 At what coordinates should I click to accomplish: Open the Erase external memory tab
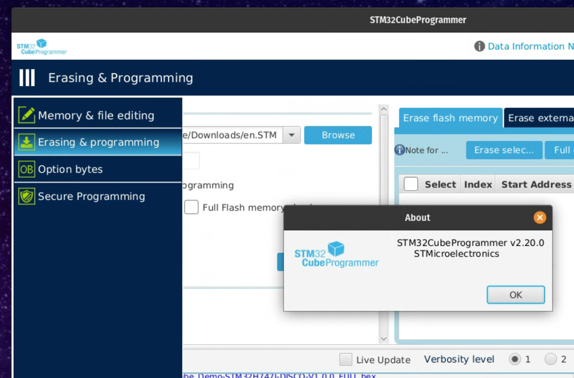539,118
